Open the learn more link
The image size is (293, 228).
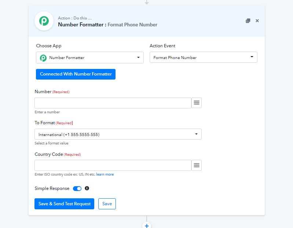105,174
